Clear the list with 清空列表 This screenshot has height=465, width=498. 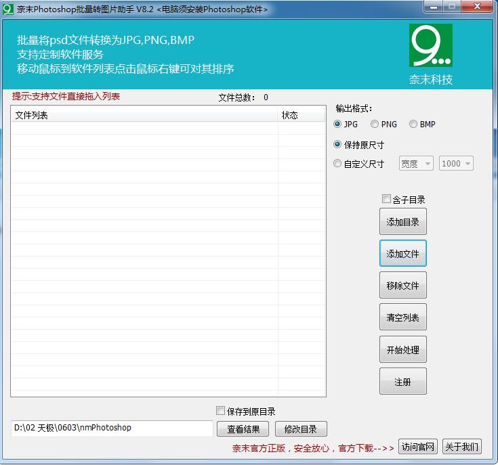pos(402,317)
